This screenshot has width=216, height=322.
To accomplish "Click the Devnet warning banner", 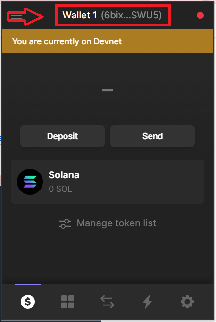I will [108, 41].
